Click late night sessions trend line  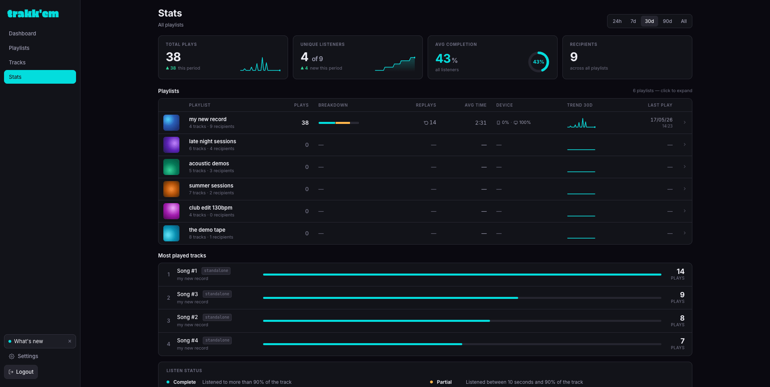tap(581, 149)
